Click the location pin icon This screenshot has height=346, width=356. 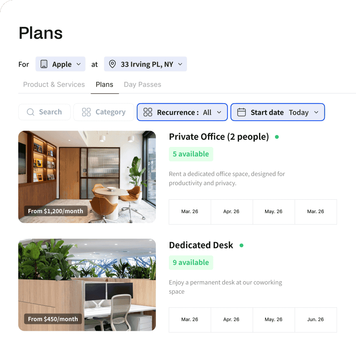(112, 64)
